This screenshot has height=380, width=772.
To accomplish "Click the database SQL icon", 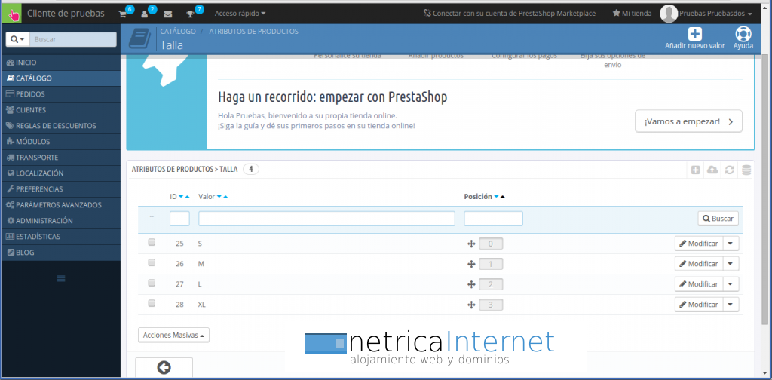I will pos(746,170).
